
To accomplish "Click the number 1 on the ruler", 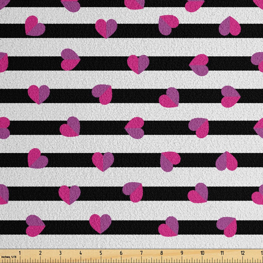I will [20, 253].
